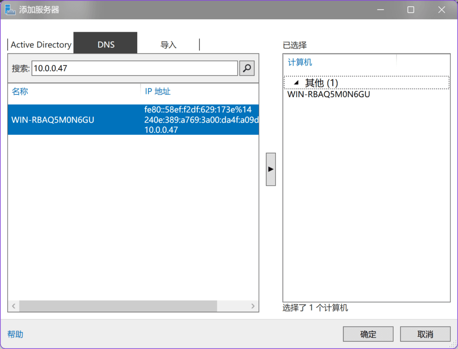Switch to the Active Directory tab
This screenshot has width=458, height=349.
point(41,45)
